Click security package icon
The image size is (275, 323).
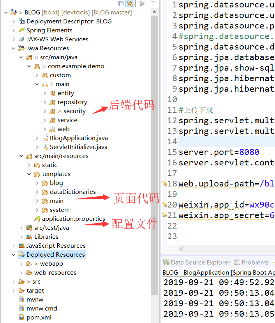tap(53, 111)
